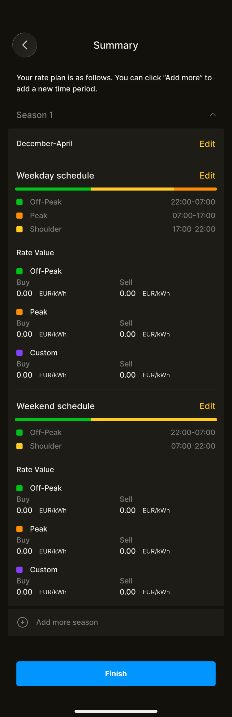Edit the Weekend schedule
The image size is (232, 717).
[x=207, y=406]
